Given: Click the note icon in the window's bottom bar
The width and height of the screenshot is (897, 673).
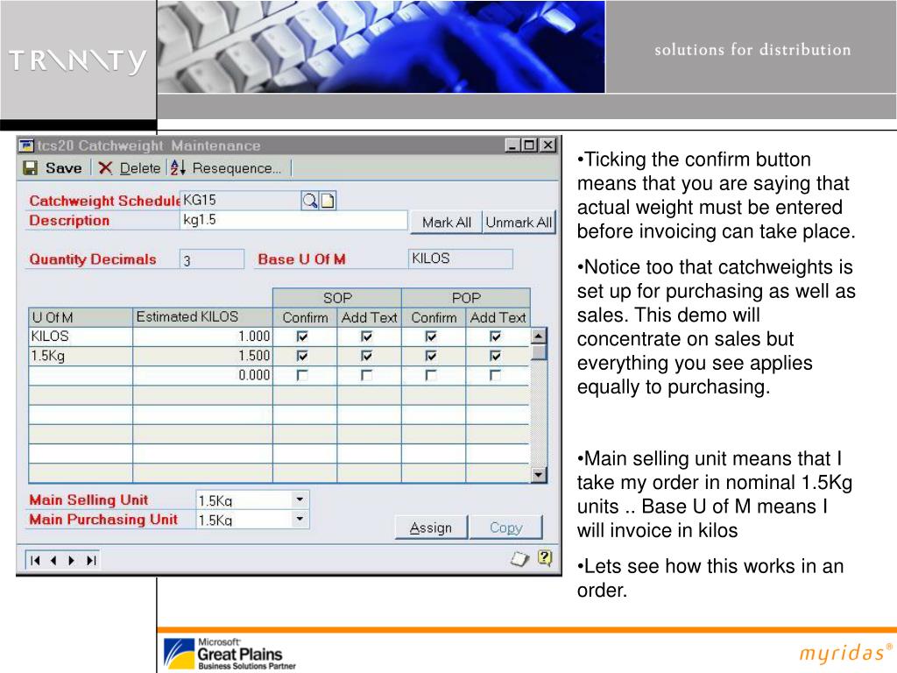Looking at the screenshot, I should click(520, 558).
